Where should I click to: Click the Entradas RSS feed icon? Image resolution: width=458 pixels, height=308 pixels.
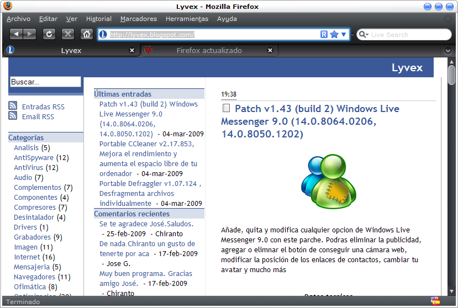pos(13,107)
